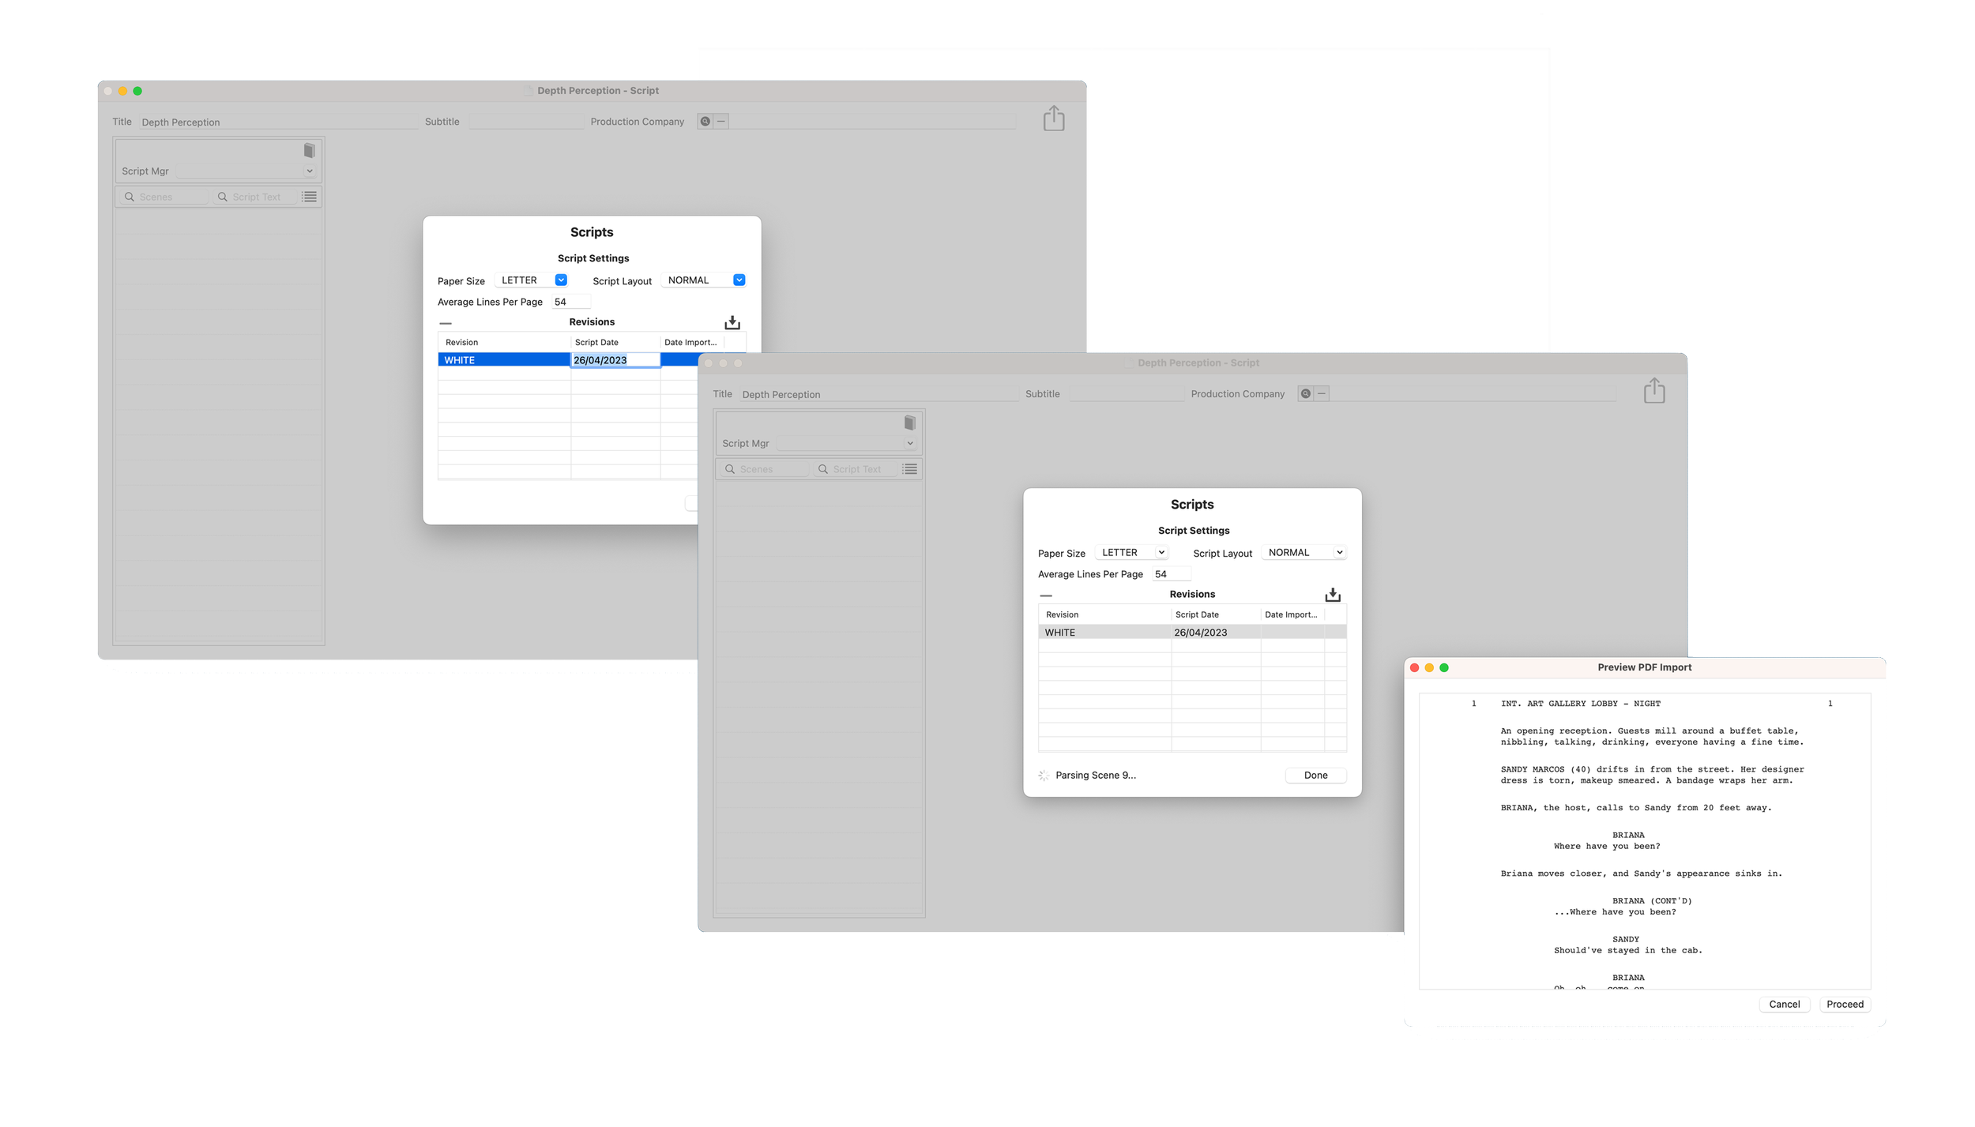Click the magnifier icon in the Script Text field

click(x=822, y=468)
